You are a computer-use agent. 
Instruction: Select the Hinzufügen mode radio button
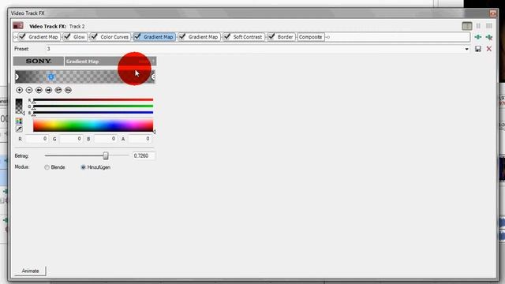pos(83,167)
